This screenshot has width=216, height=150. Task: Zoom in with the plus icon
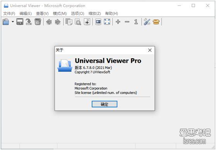pos(118,22)
